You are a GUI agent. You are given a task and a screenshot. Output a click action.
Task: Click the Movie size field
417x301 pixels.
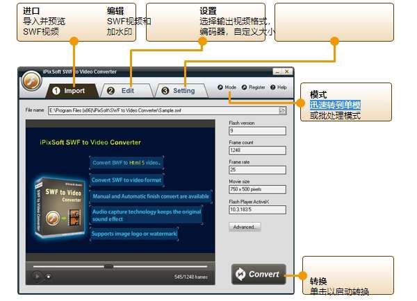click(x=257, y=189)
